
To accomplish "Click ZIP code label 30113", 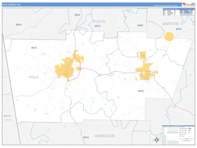I will [86, 137].
